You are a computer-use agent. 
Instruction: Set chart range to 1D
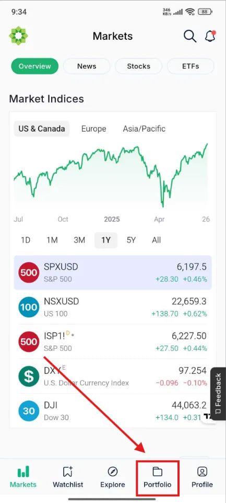[x=26, y=240]
